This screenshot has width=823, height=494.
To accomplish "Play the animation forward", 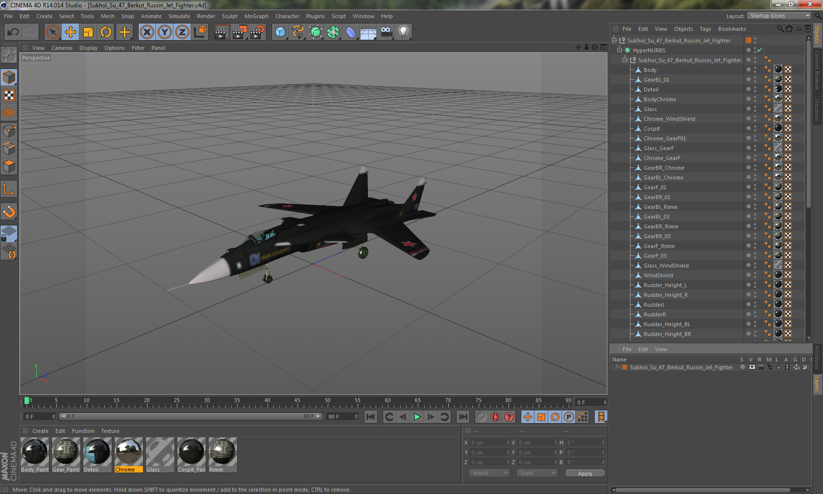I will [417, 417].
